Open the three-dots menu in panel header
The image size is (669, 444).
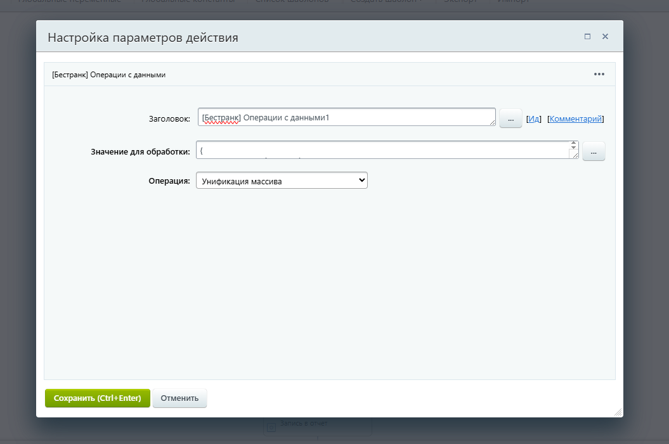pos(599,74)
